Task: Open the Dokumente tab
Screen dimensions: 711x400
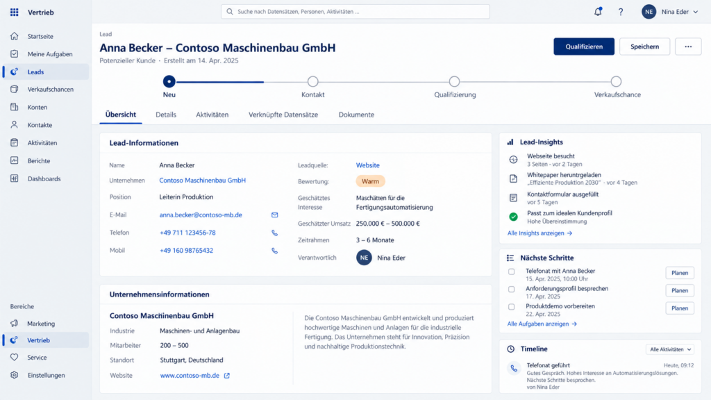Action: point(356,115)
